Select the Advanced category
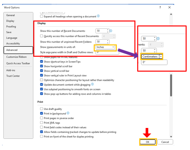 pos(18,50)
